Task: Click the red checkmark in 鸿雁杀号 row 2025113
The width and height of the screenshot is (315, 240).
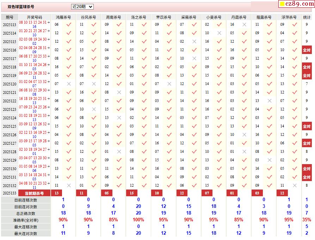Action: pos(69,25)
